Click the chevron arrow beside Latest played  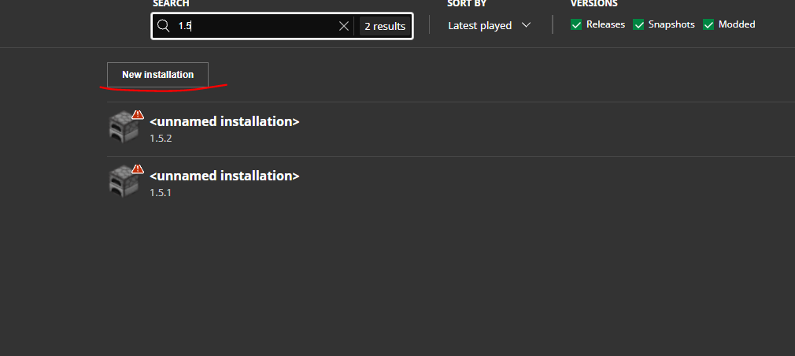tap(526, 25)
